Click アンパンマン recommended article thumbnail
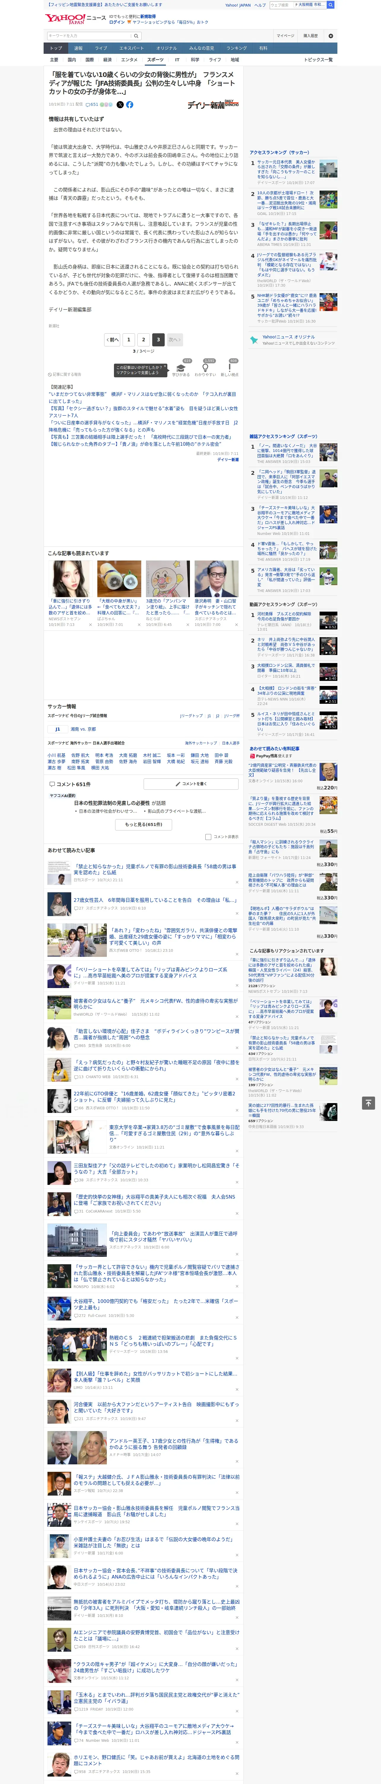Screen dimensions: 381x1784 click(168, 578)
